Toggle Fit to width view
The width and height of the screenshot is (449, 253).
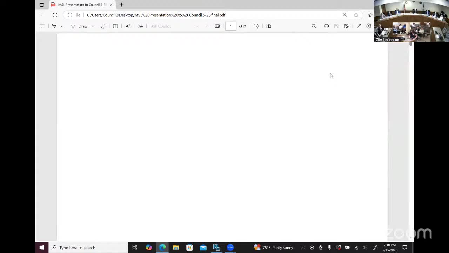217,26
